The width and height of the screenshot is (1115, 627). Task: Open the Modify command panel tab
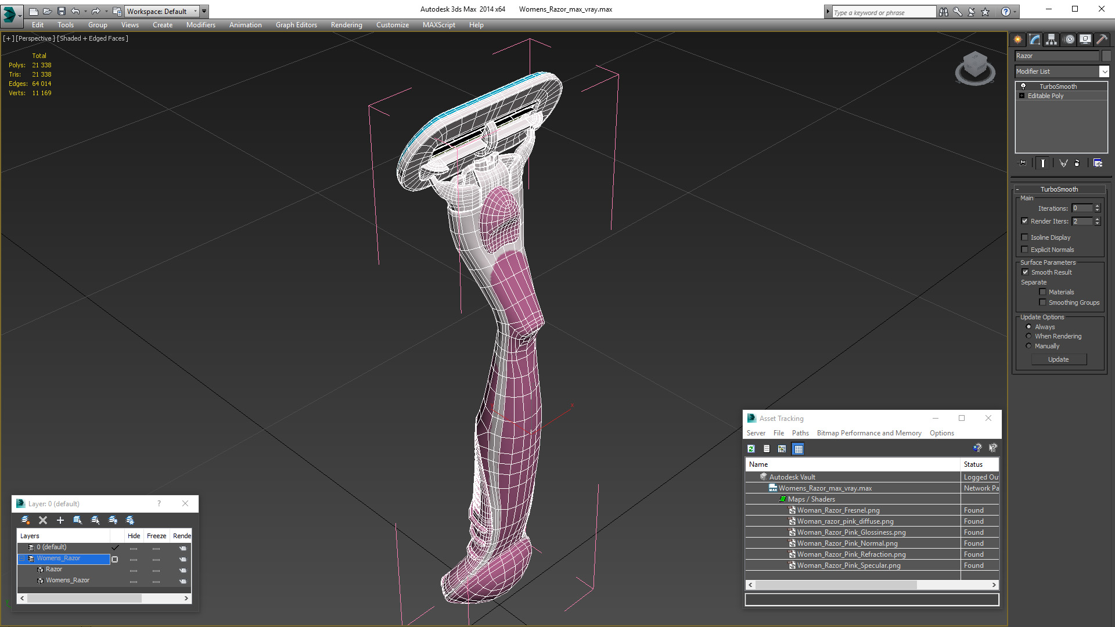point(1035,39)
